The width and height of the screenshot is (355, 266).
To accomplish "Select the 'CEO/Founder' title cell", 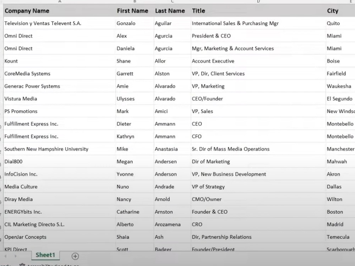I will tap(258, 99).
